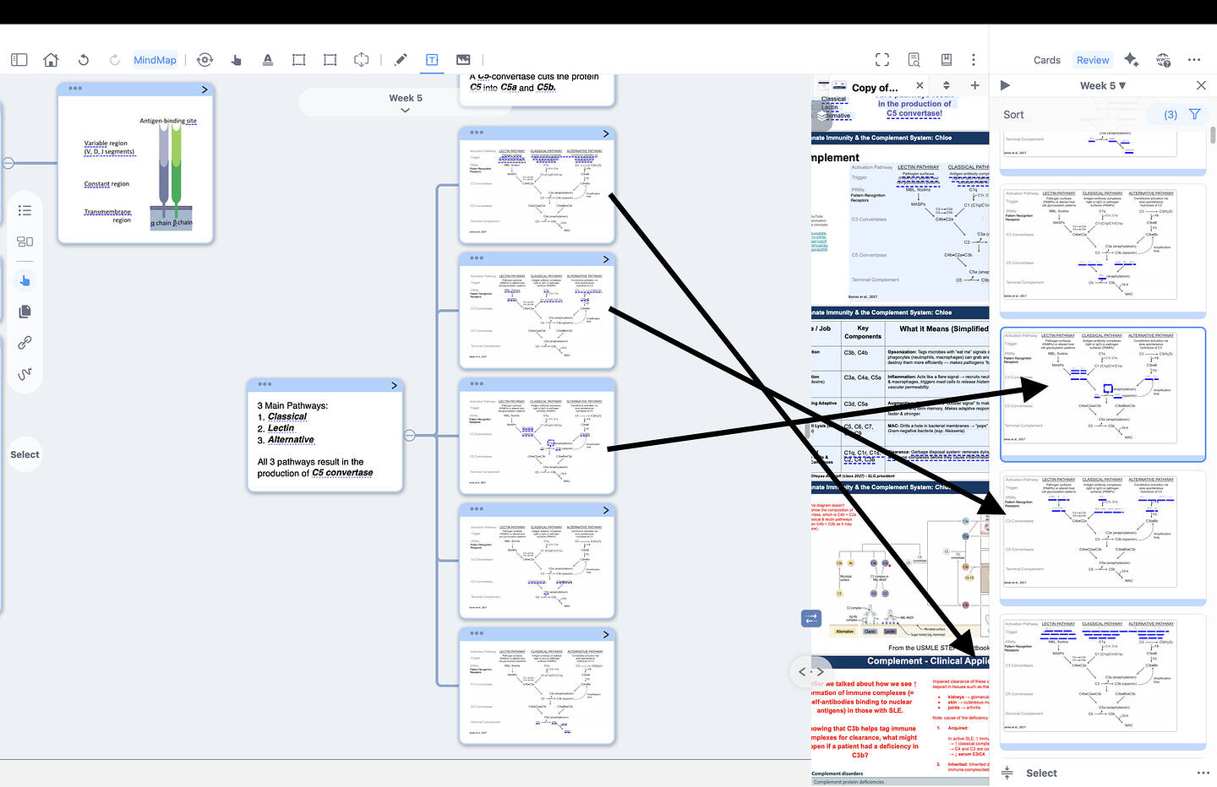Expand the Week 5 chevron on canvas
Image resolution: width=1217 pixels, height=787 pixels.
coord(406,110)
